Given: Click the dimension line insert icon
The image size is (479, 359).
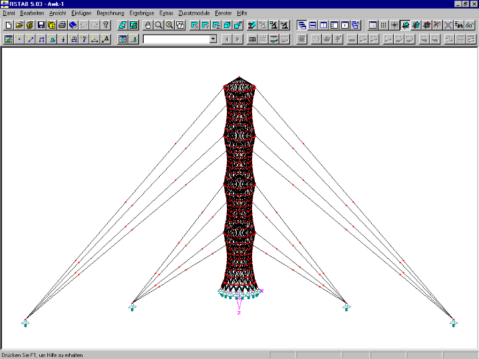Looking at the screenshot, I should 94,39.
